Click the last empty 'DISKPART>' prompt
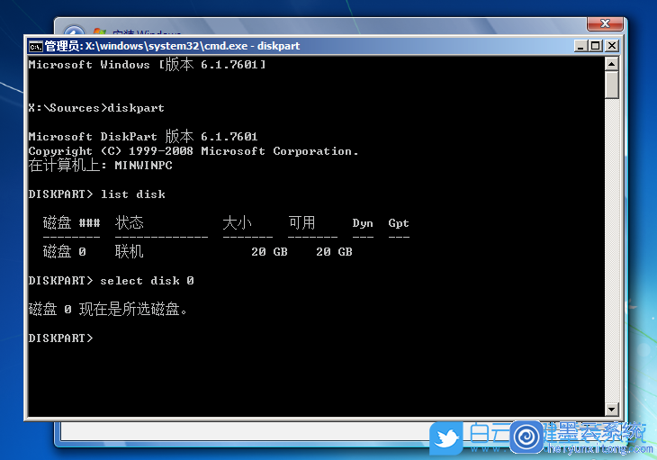 [61, 338]
